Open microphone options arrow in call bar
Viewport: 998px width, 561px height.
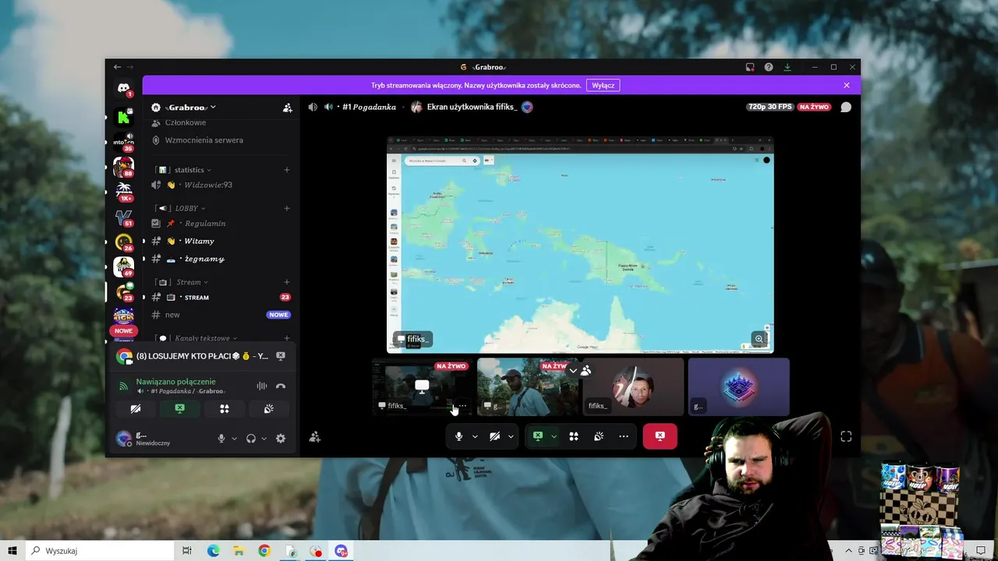[475, 437]
